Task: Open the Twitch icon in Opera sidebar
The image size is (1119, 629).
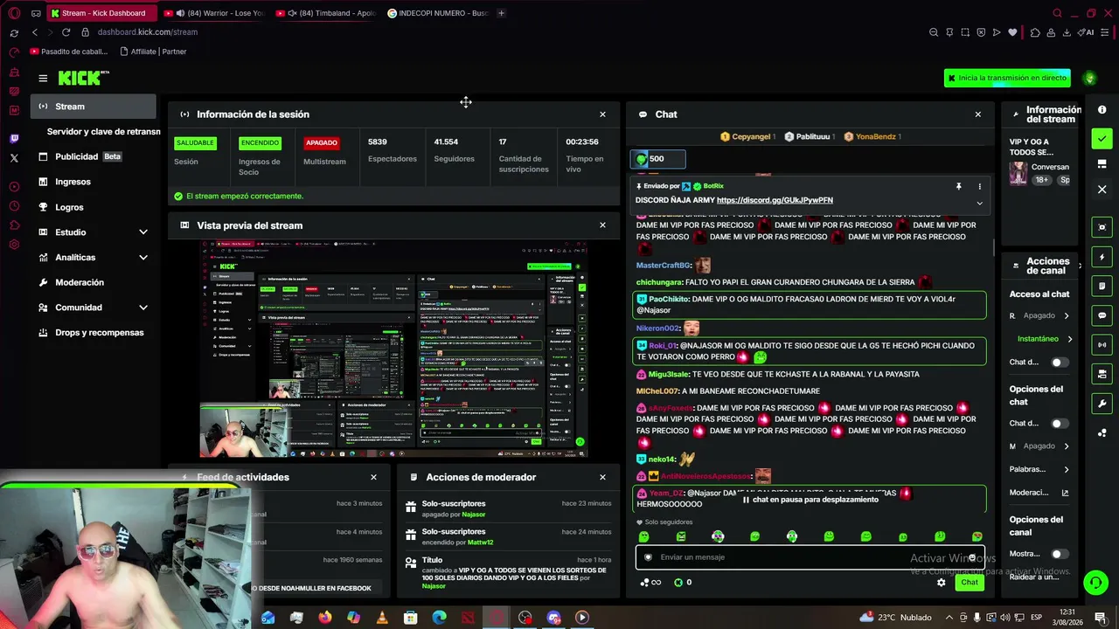Action: pyautogui.click(x=14, y=139)
